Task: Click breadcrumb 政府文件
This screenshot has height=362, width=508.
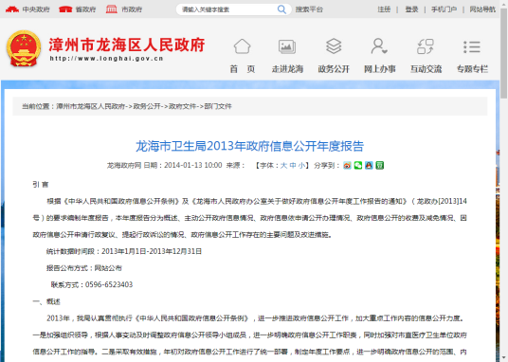Action: pos(182,106)
